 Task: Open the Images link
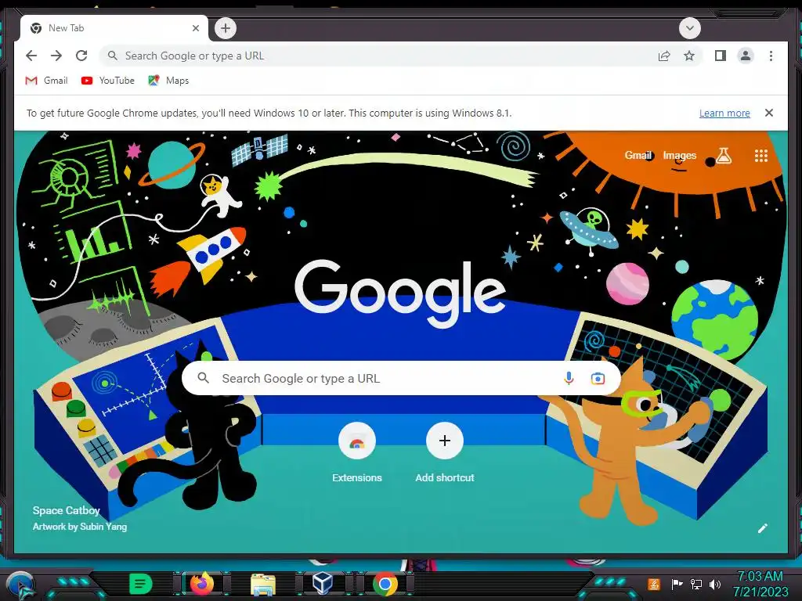tap(679, 156)
